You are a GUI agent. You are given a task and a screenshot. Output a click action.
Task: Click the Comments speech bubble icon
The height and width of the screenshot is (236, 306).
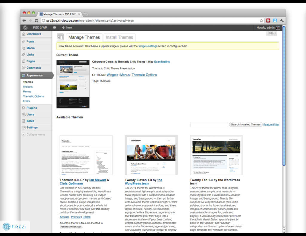tap(24, 68)
